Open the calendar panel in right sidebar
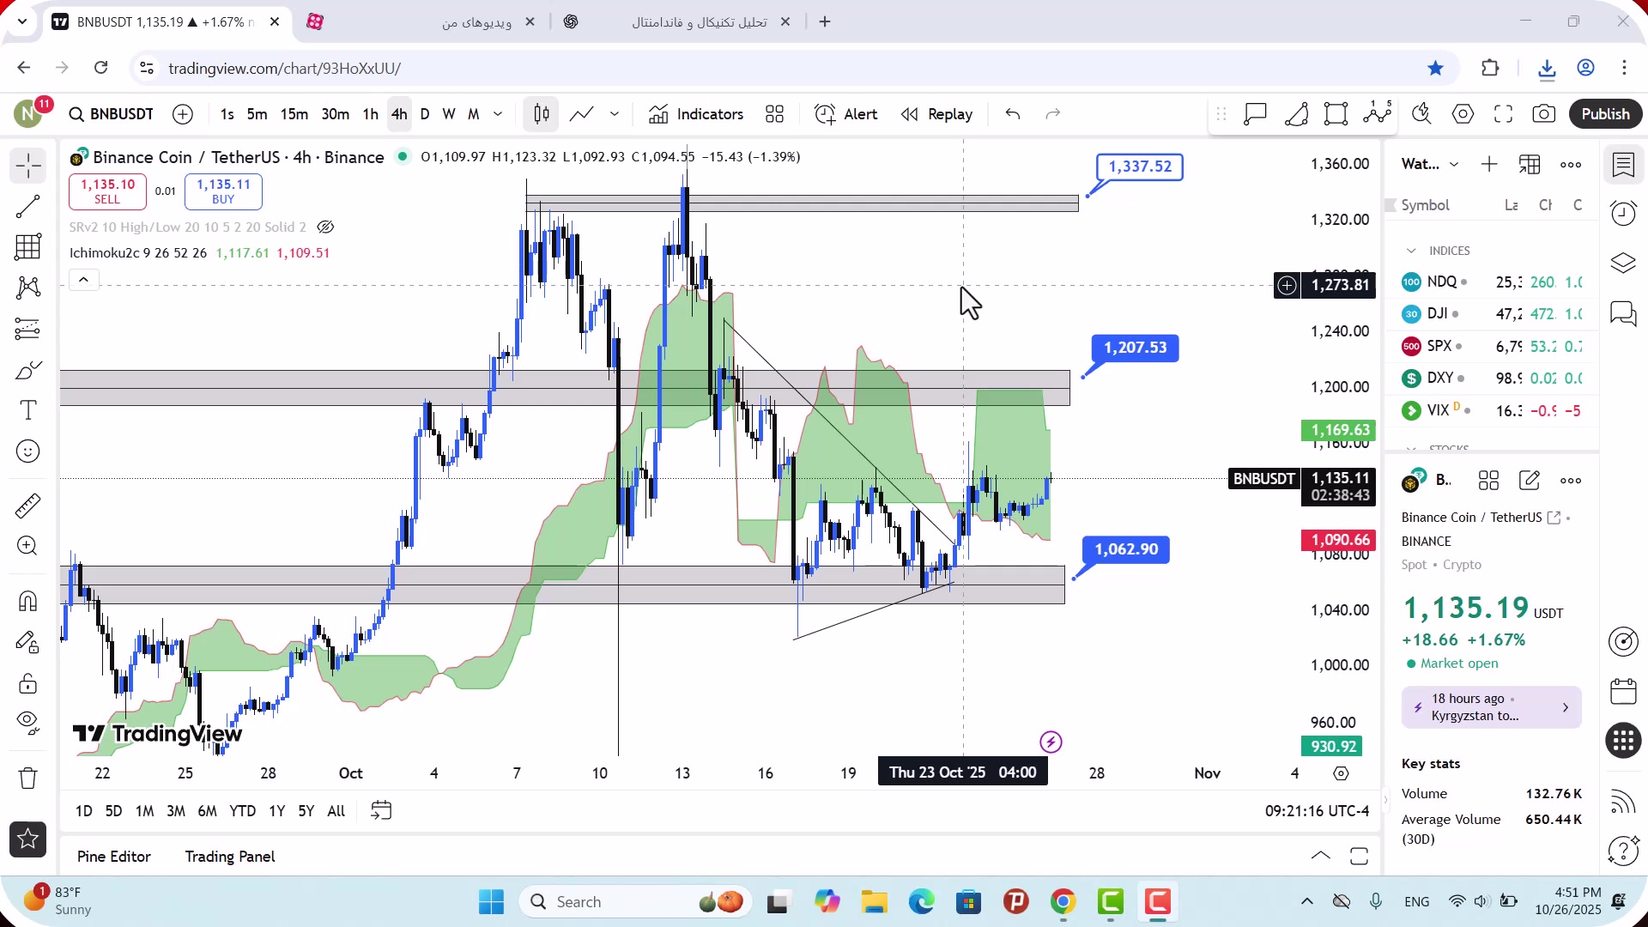 (x=1623, y=691)
